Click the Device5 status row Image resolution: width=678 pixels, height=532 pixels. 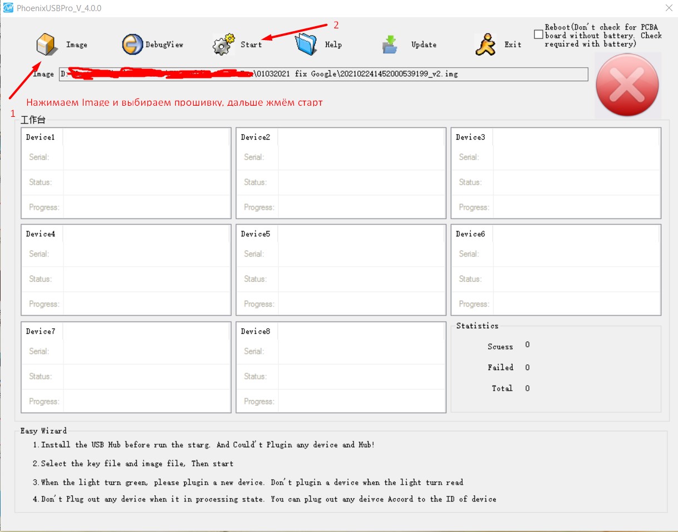click(x=361, y=279)
